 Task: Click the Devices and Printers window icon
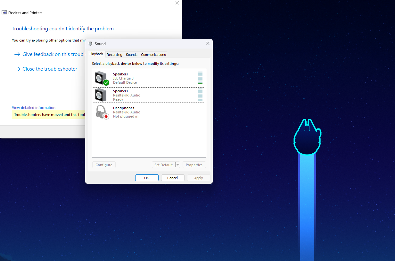(4, 13)
